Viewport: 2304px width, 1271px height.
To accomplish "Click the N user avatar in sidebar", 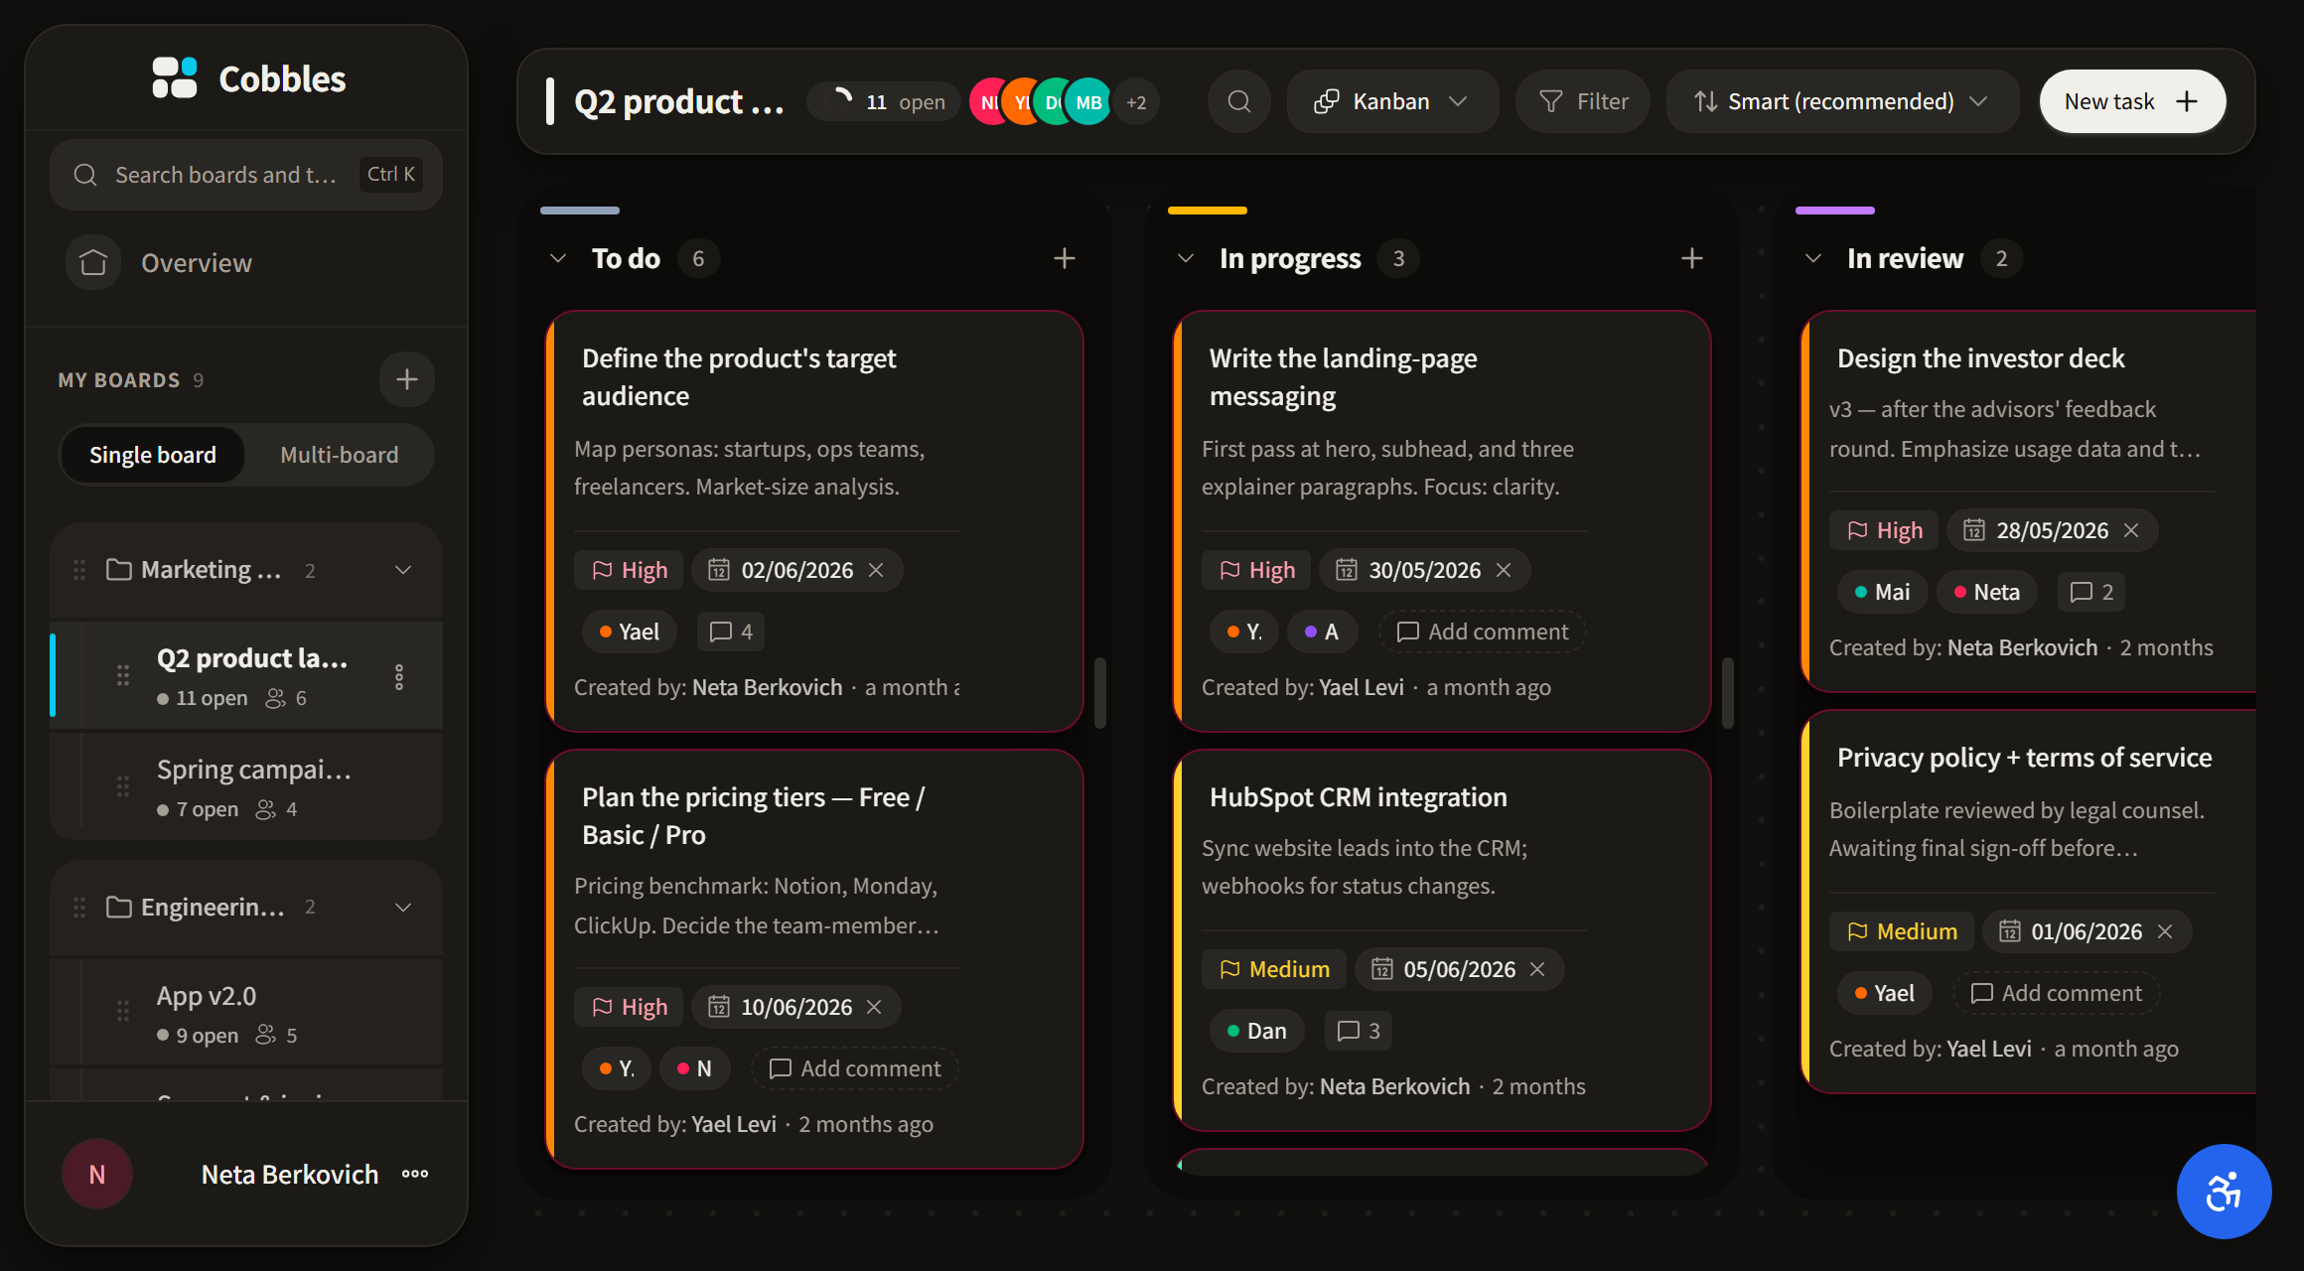I will pos(97,1174).
